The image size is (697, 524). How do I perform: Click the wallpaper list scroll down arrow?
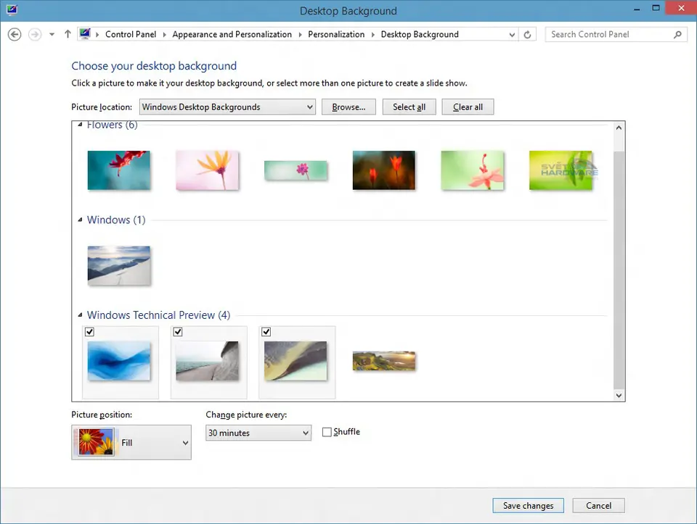pyautogui.click(x=619, y=395)
